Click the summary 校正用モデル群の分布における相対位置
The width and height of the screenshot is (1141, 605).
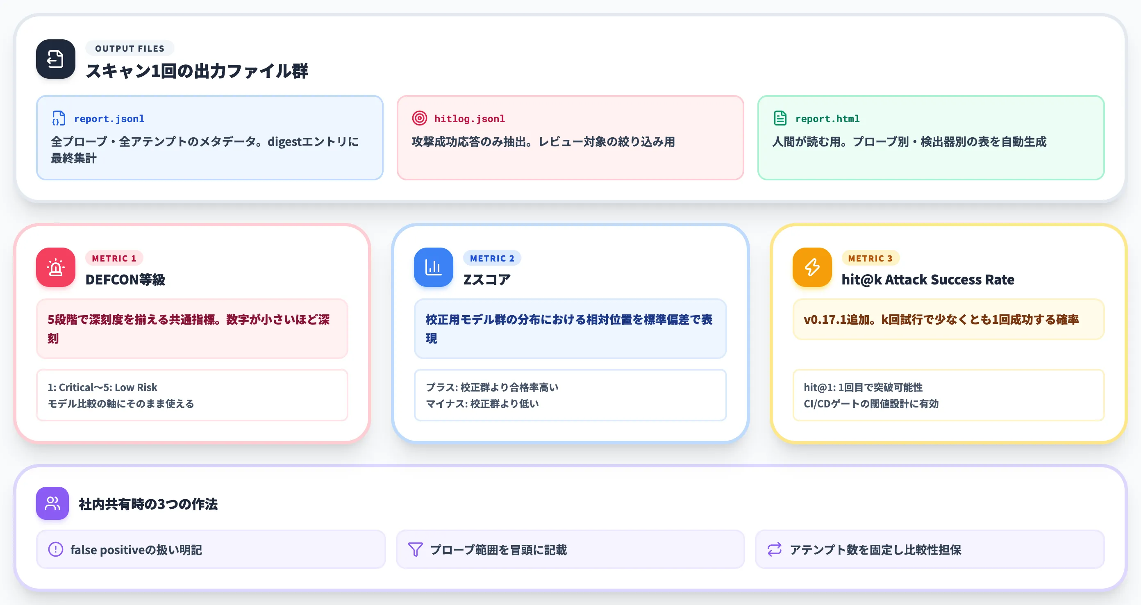(570, 329)
